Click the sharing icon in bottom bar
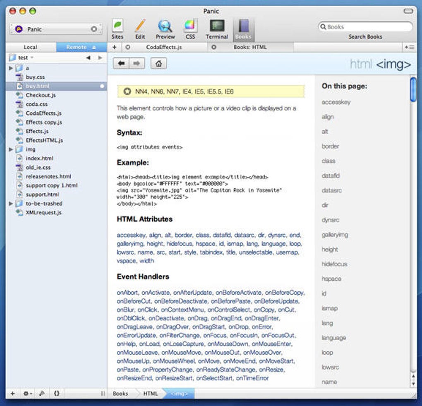This screenshot has height=406, width=422. tap(42, 393)
